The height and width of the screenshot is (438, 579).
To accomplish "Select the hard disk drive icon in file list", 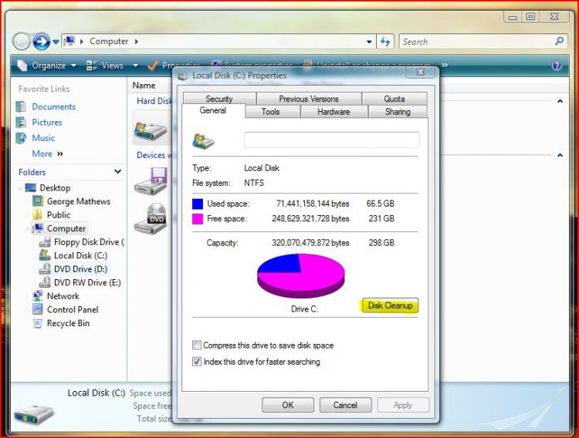I will point(151,130).
